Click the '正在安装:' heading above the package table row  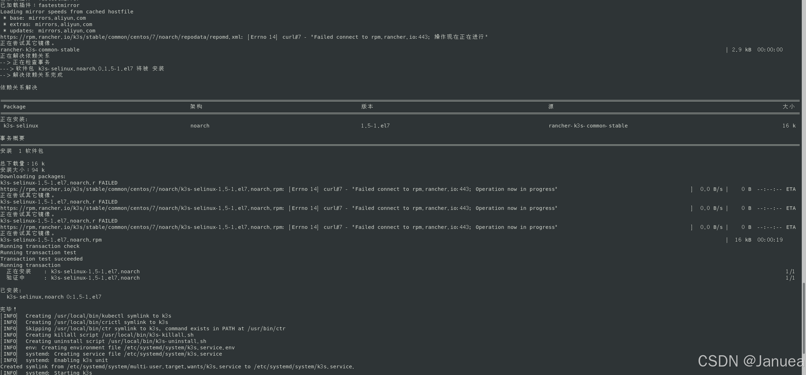coord(14,119)
